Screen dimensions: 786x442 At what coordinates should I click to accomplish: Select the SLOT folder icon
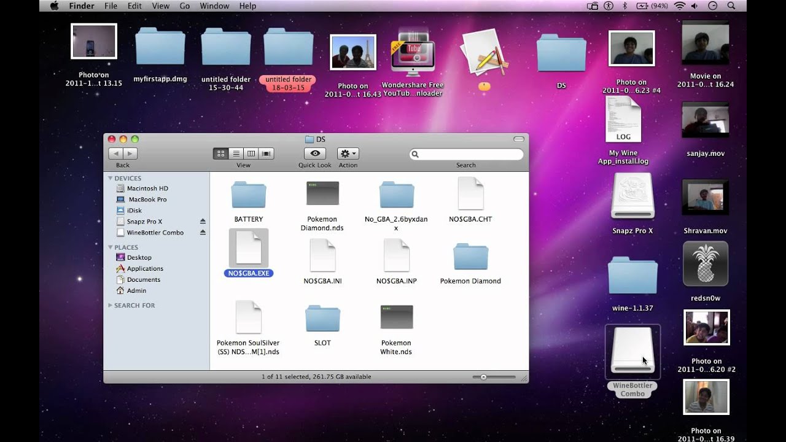(322, 319)
